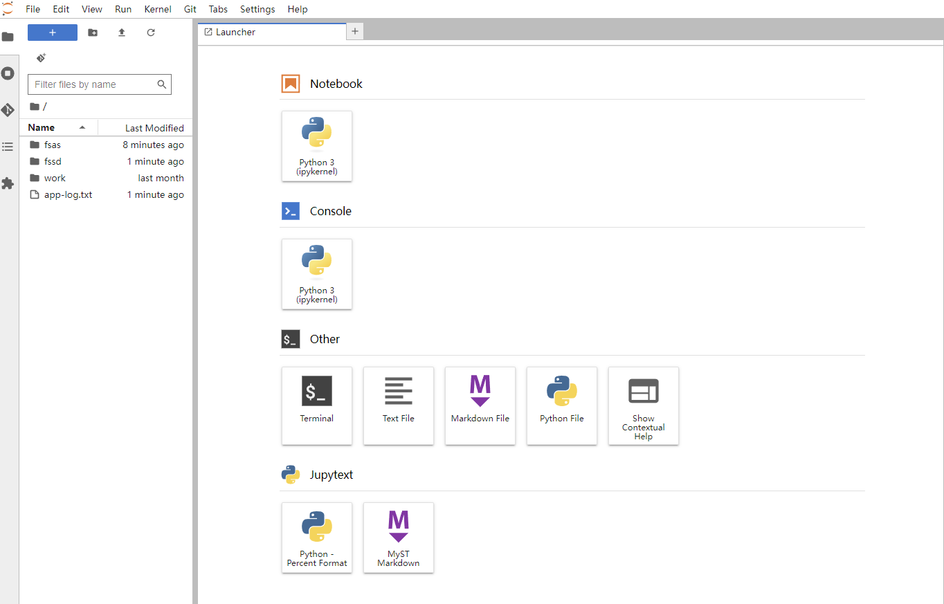Switch to the Launcher tab
This screenshot has height=604, width=944.
(x=272, y=32)
